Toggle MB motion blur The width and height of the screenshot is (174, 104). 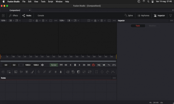point(104,65)
